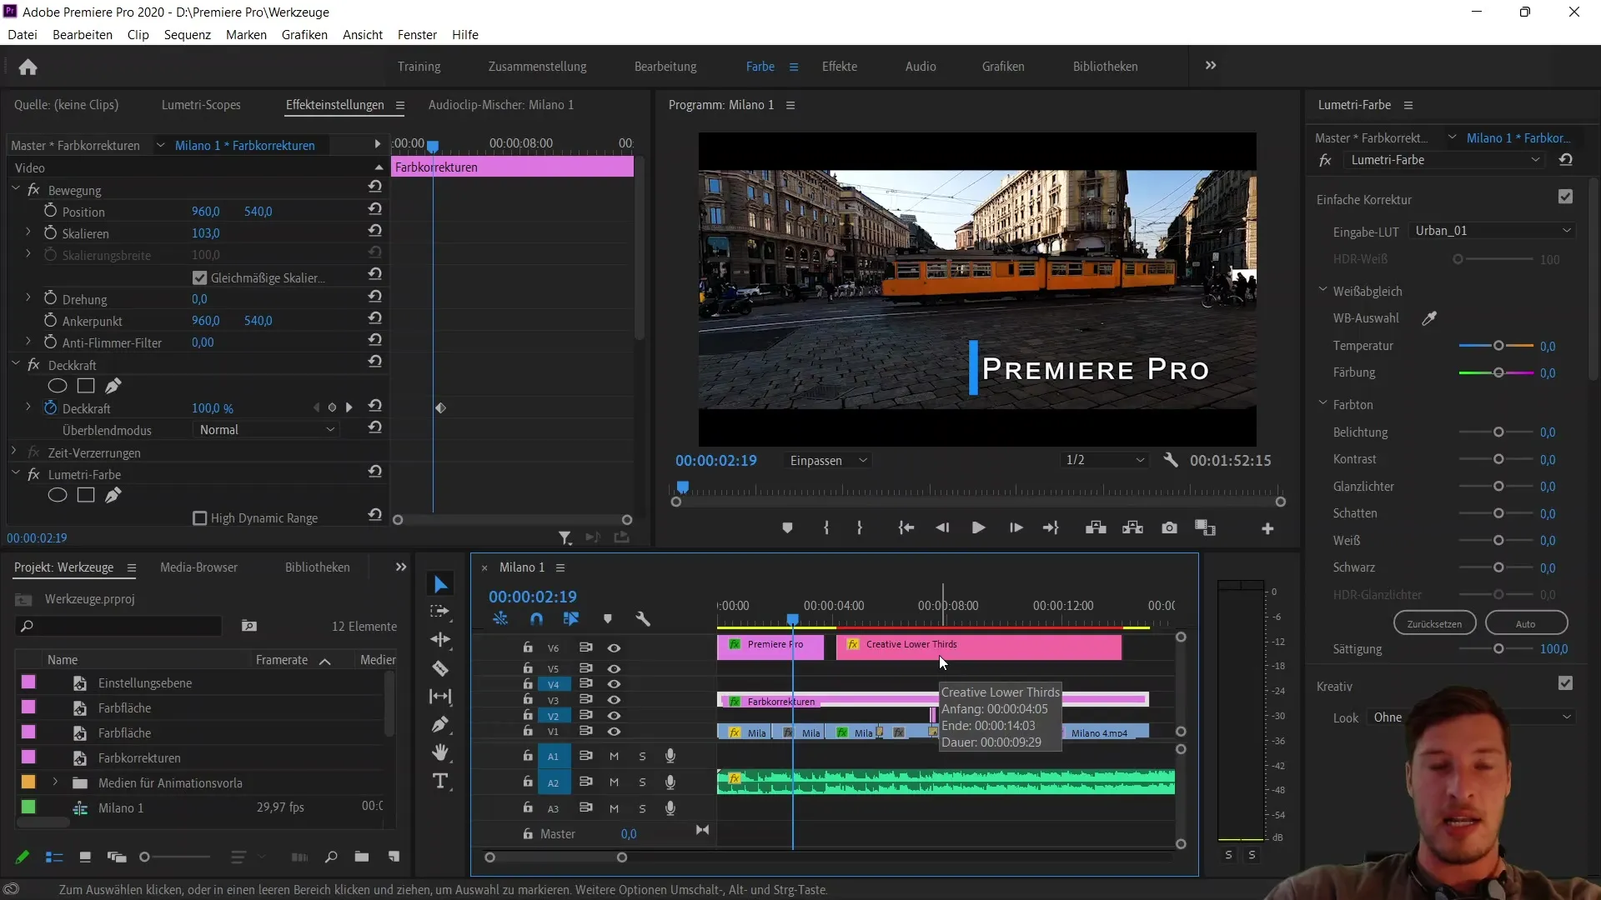Screen dimensions: 1601x900
Task: Expand the Bewegung section in Effect Controls
Action: (15, 190)
